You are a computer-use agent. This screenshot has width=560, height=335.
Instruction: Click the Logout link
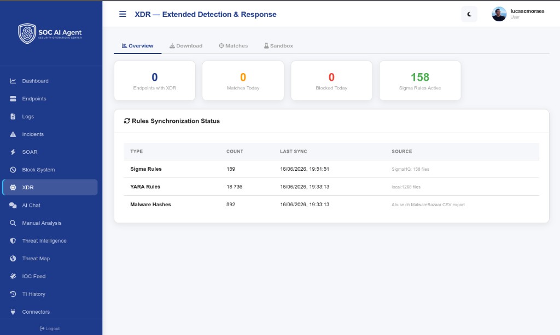(x=50, y=328)
